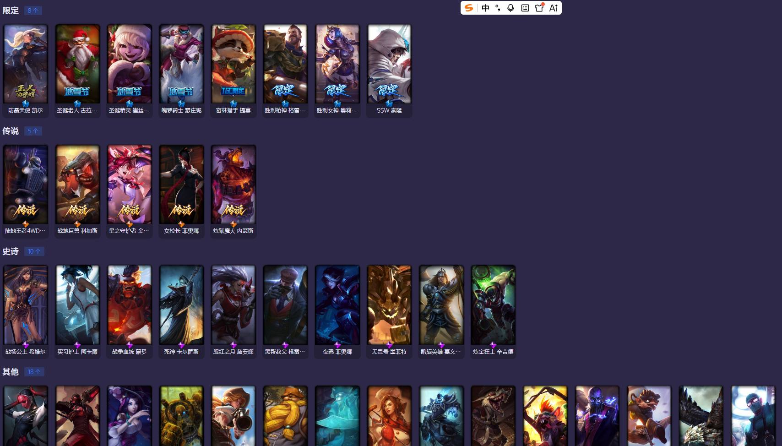The height and width of the screenshot is (446, 782).
Task: Open the skin shirt icon
Action: [x=539, y=8]
